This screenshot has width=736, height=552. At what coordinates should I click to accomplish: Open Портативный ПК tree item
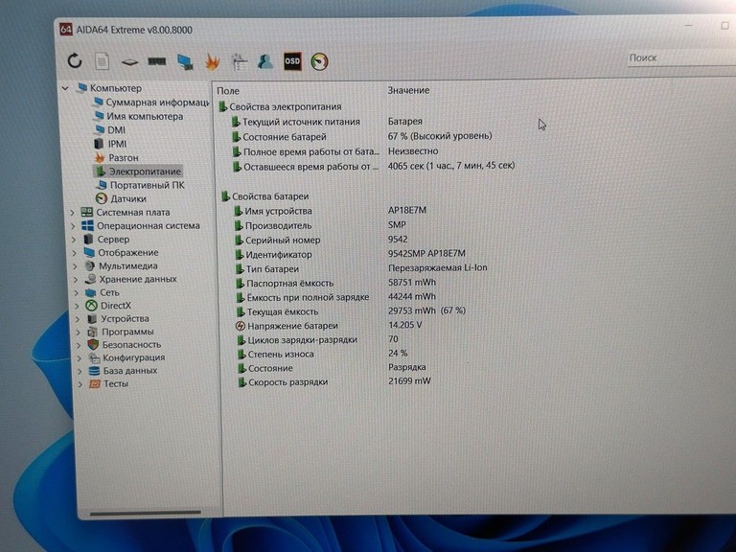[140, 185]
